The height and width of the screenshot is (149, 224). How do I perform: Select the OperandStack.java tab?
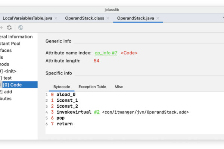click(136, 18)
